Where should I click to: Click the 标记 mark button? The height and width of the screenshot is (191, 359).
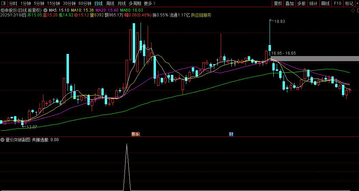(349, 3)
